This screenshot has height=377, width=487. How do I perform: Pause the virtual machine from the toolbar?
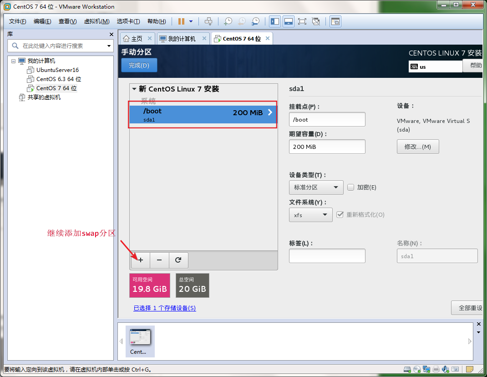(182, 21)
